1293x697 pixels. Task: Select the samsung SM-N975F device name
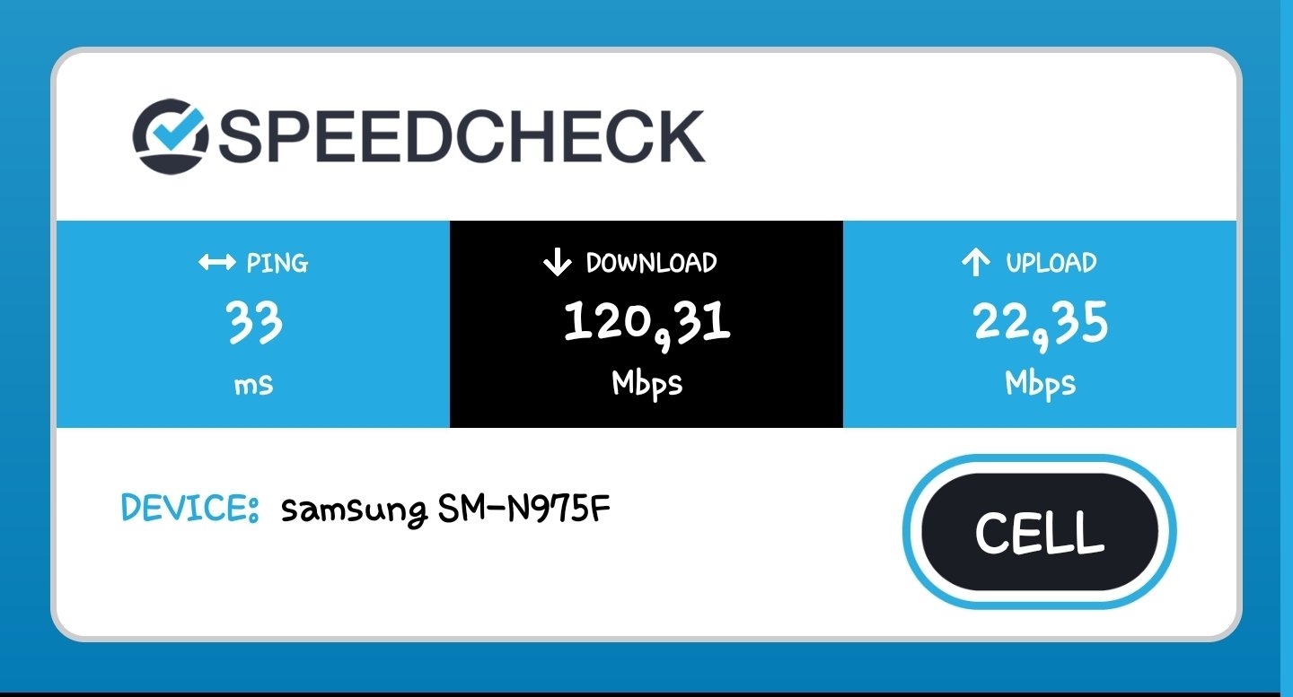click(446, 510)
